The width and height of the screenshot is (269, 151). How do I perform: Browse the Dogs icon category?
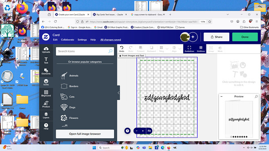point(68,107)
